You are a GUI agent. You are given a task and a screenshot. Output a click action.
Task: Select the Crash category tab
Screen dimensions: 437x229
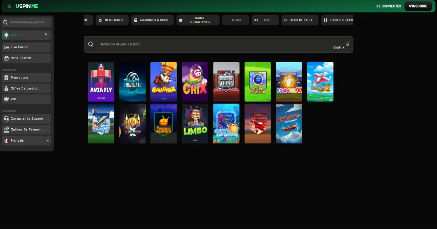click(236, 20)
